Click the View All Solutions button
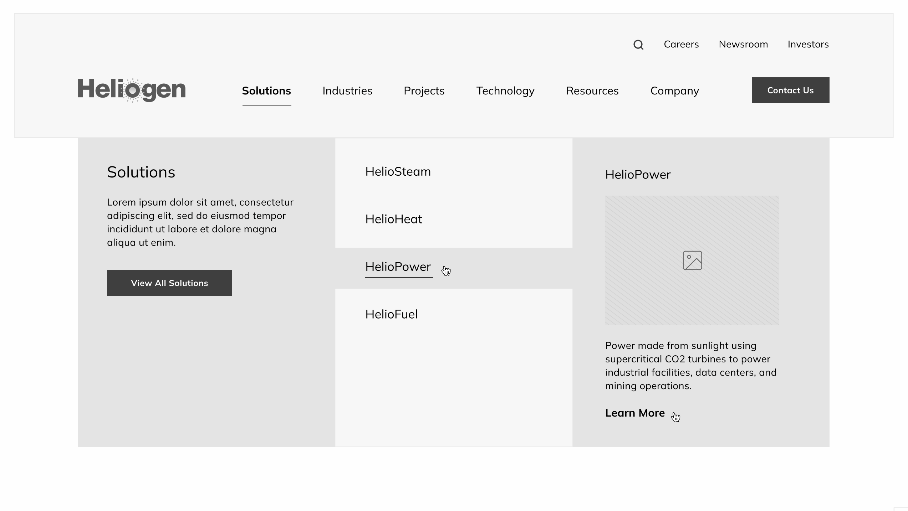The height and width of the screenshot is (511, 908). pyautogui.click(x=169, y=283)
